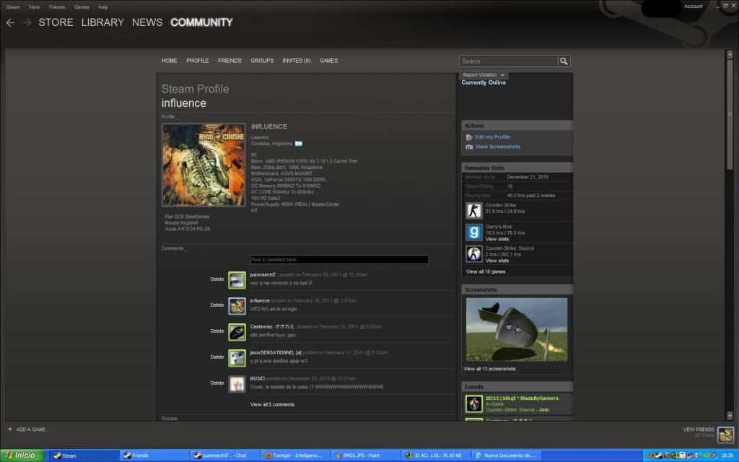Click the page vertical scrollbar thumb
Viewport: 739px width, 462px height.
(730, 113)
